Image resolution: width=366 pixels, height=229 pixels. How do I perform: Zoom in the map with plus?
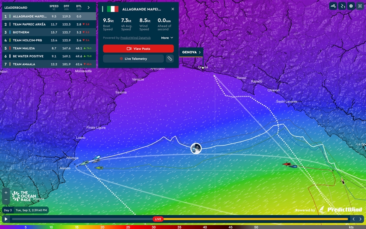click(6, 192)
